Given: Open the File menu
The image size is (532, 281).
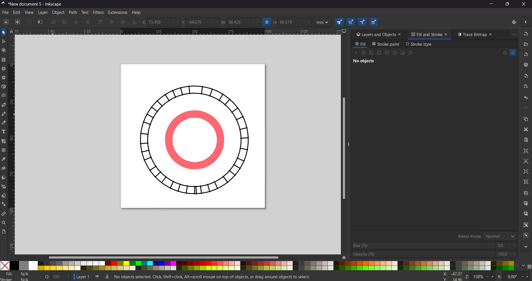Looking at the screenshot, I should coord(5,12).
